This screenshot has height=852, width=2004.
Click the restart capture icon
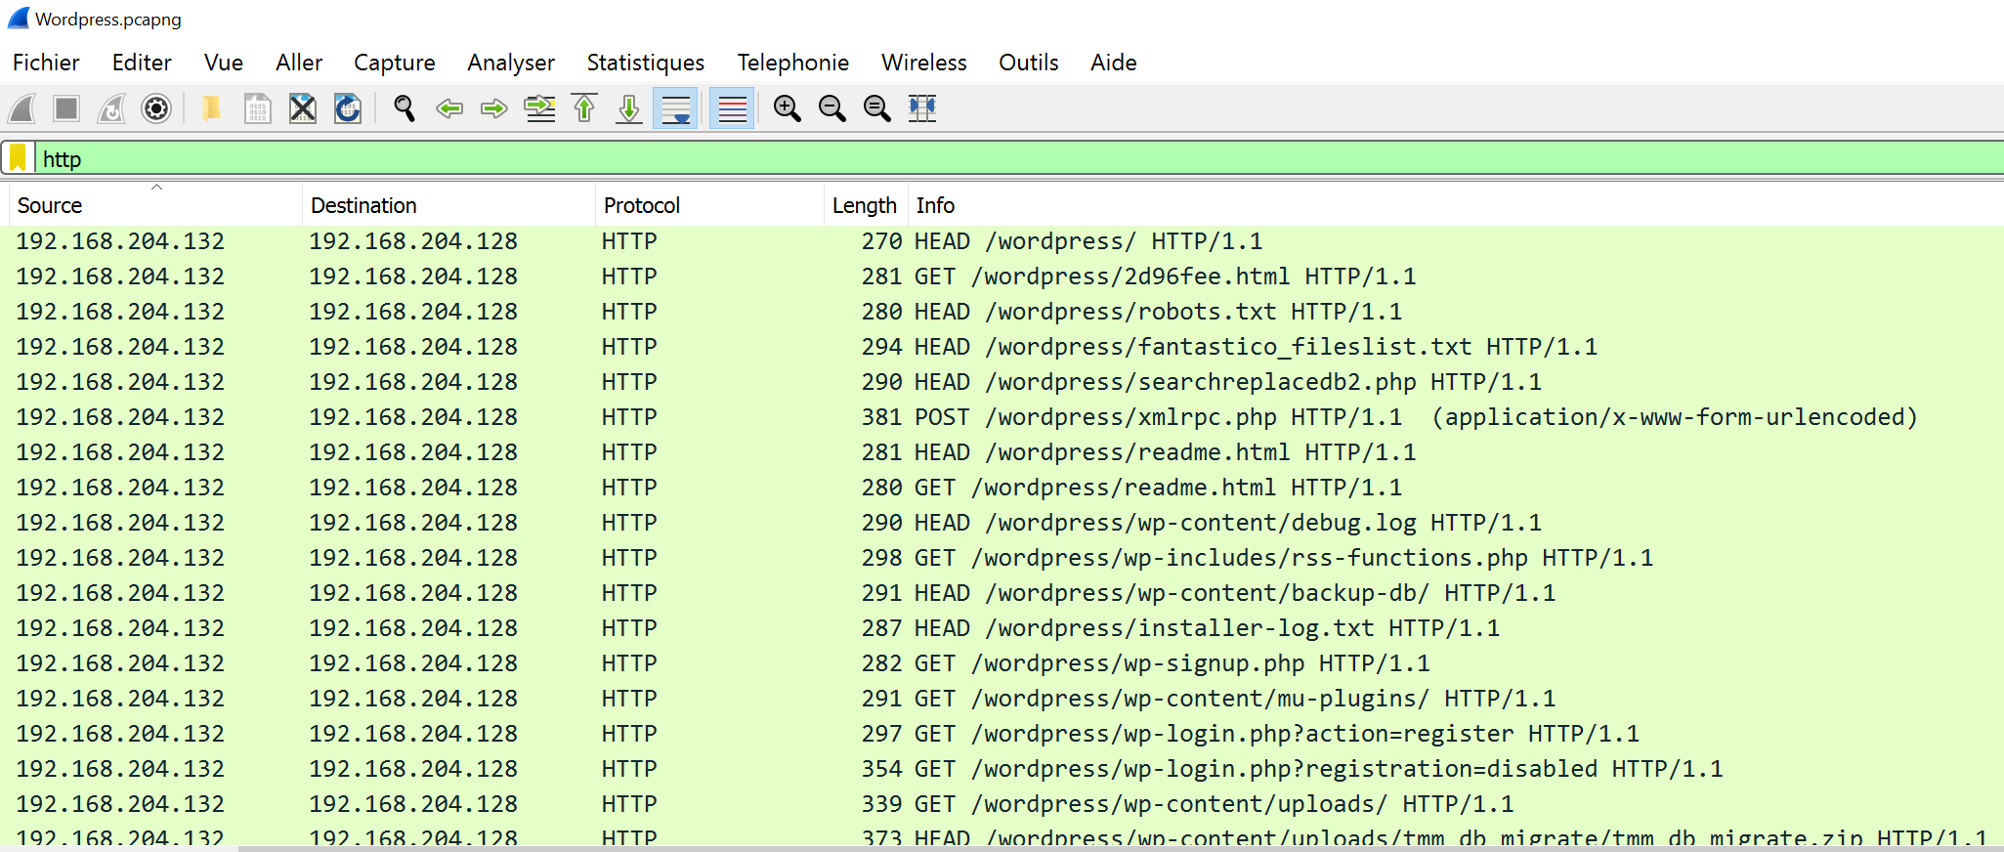click(x=111, y=108)
